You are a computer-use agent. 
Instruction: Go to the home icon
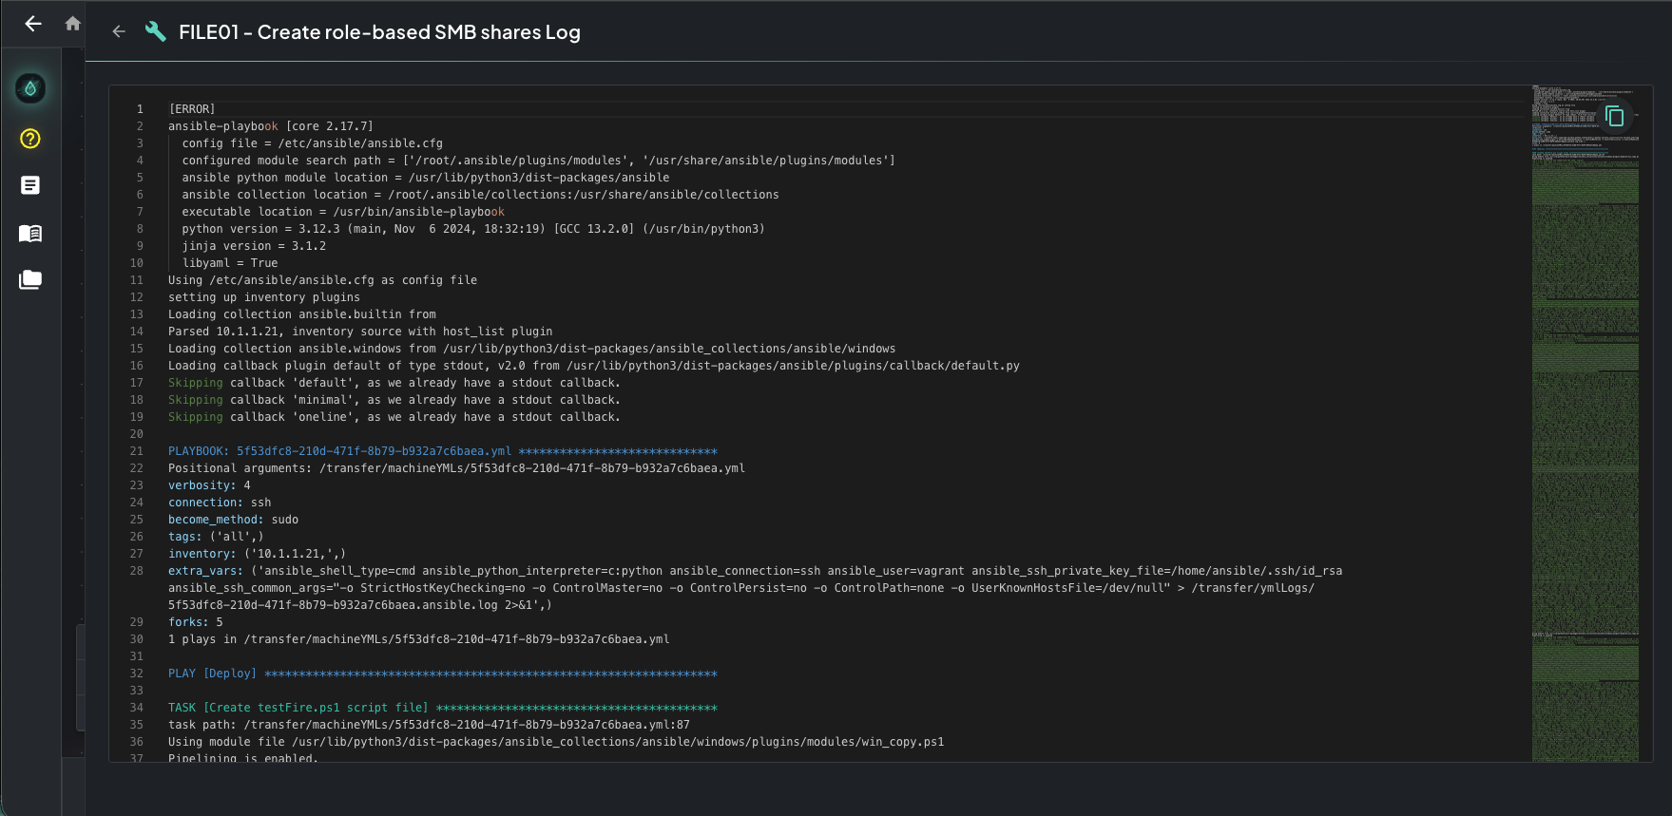pos(72,24)
